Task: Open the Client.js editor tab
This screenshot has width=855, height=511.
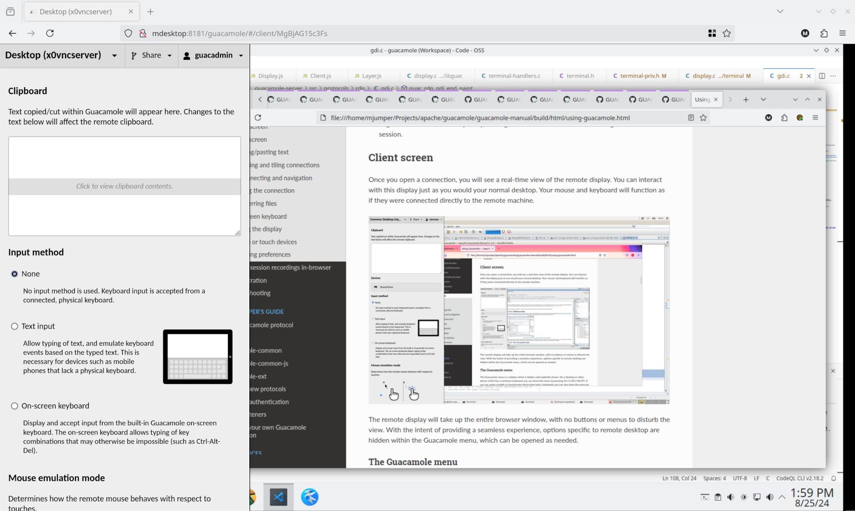Action: click(x=320, y=76)
